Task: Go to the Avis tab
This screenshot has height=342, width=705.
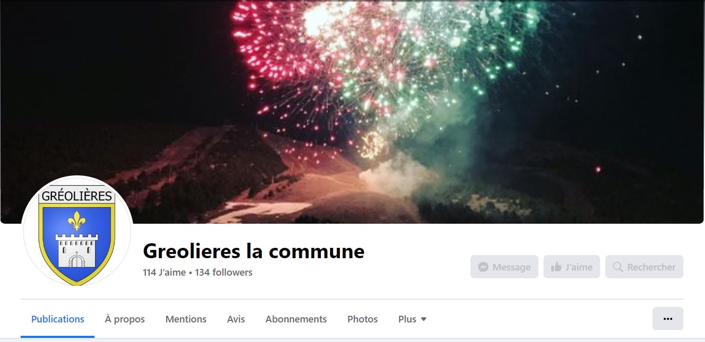Action: 236,319
